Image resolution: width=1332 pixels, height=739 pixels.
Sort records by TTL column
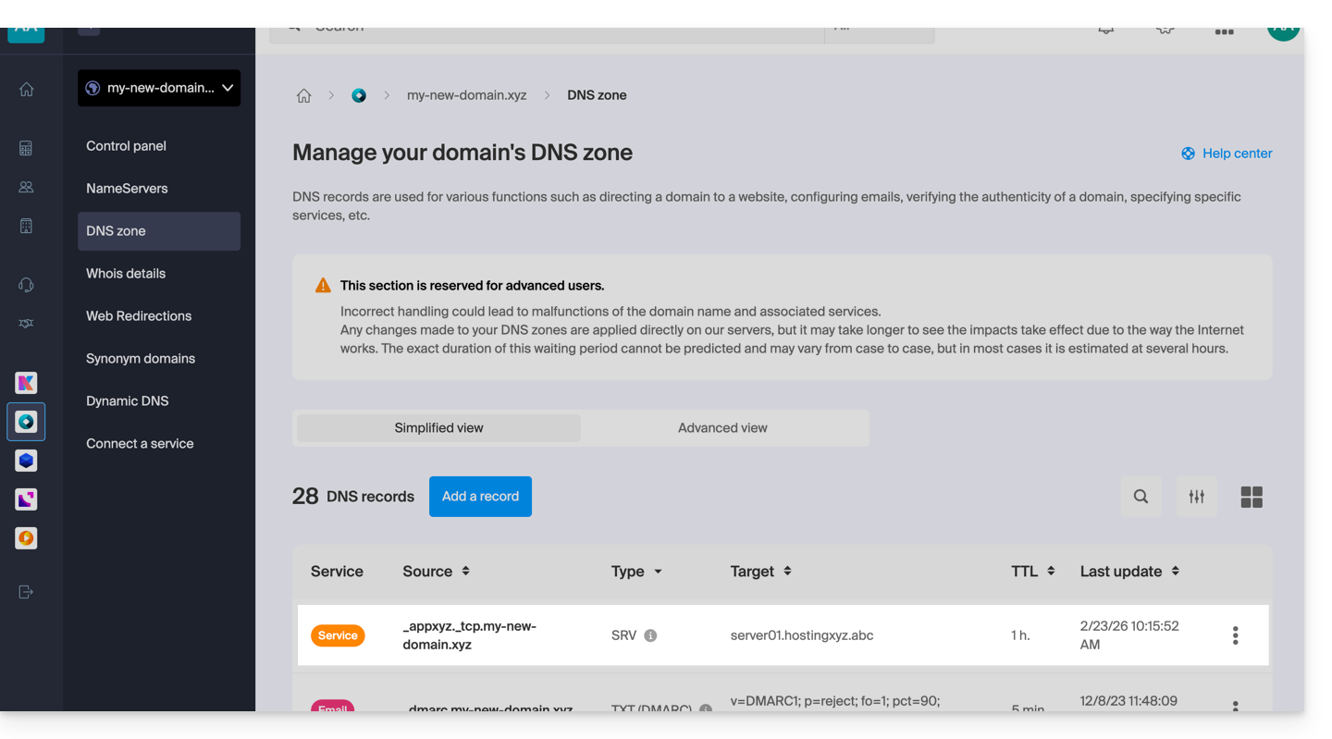(1051, 572)
